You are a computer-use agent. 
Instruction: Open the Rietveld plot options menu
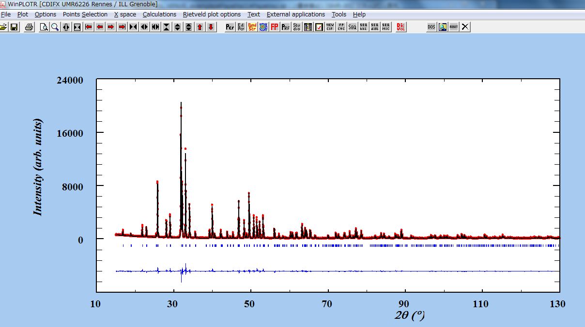212,14
